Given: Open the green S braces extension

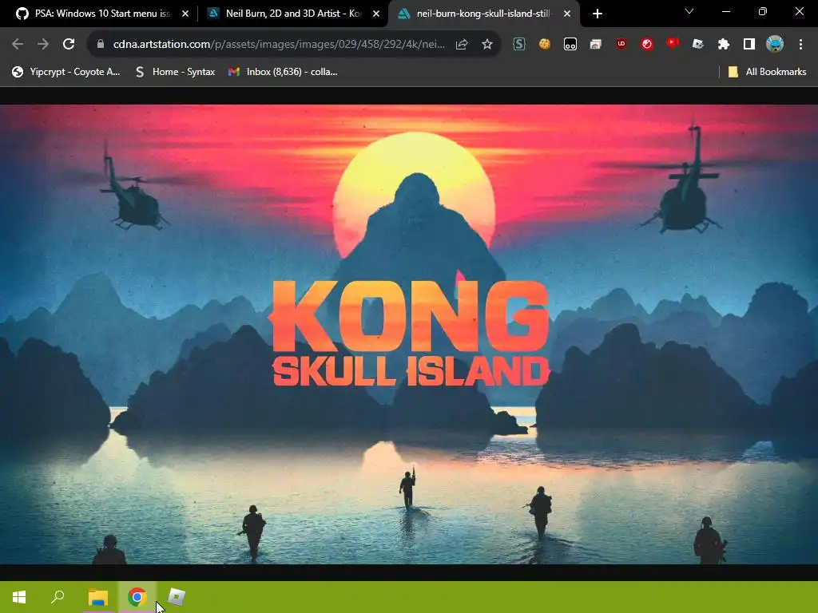Looking at the screenshot, I should [x=519, y=45].
